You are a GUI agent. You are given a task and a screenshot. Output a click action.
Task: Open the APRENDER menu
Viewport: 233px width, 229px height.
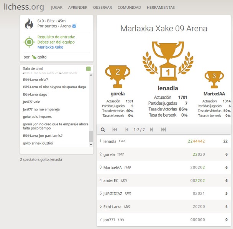pos(77,7)
